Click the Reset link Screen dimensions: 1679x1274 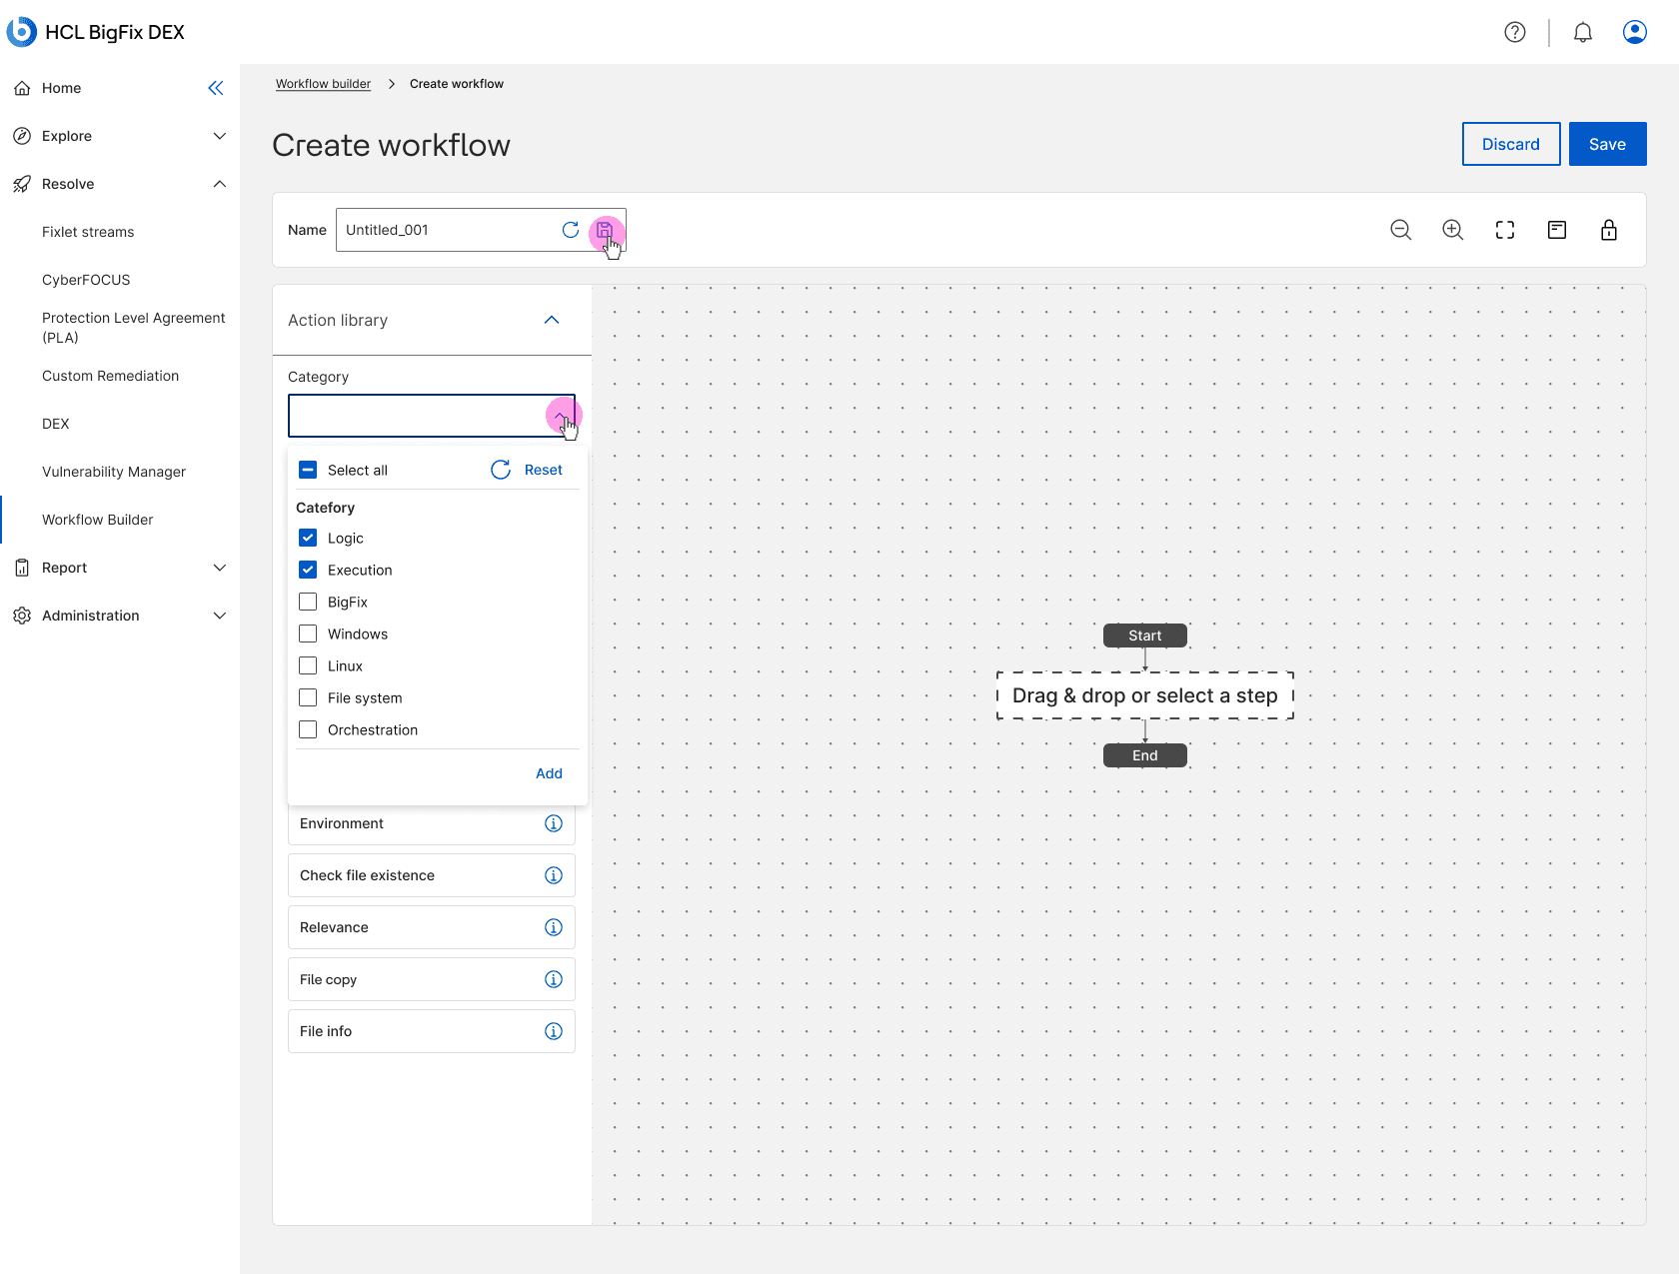pyautogui.click(x=543, y=470)
